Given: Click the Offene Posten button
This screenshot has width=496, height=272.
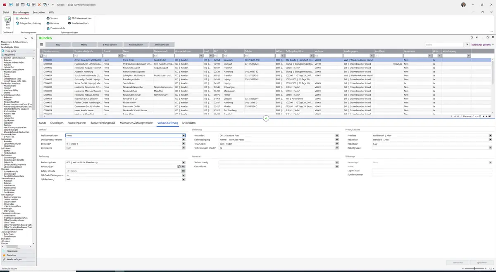Looking at the screenshot, I should point(162,45).
